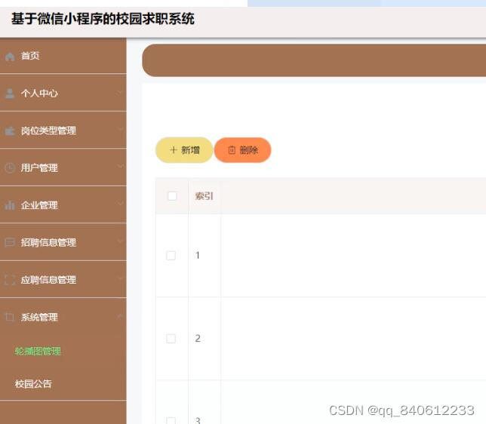486x424 pixels.
Task: Open the 应聘信息管理 menu item
Action: tap(63, 280)
